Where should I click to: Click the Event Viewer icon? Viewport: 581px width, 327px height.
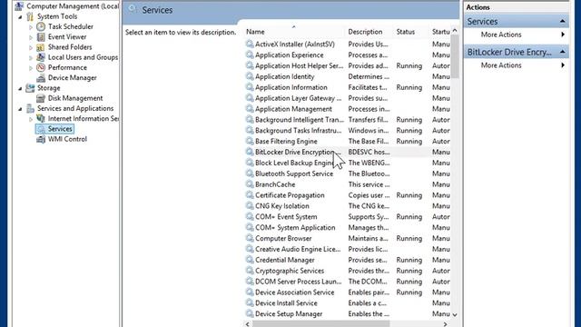(41, 36)
